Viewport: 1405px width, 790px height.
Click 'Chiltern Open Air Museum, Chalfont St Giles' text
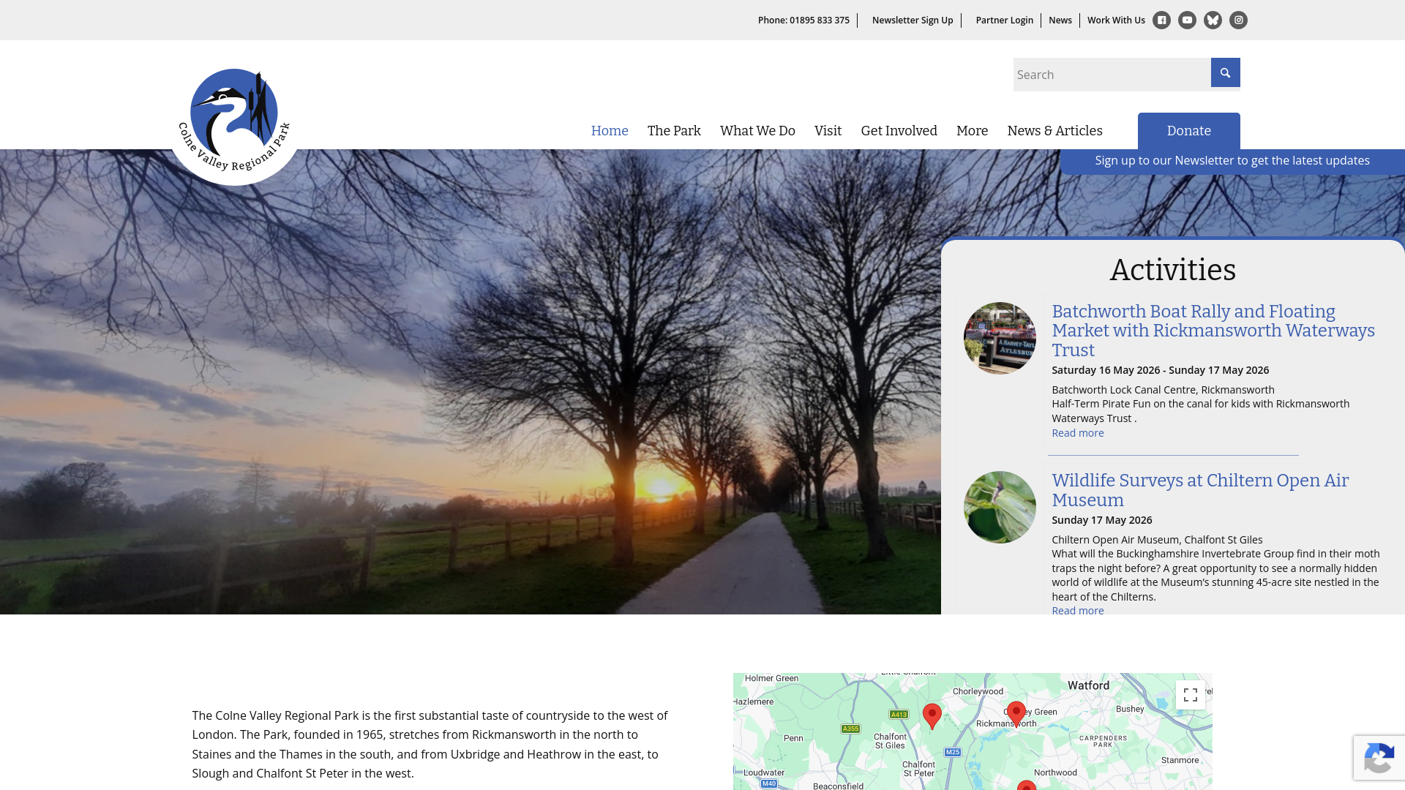pyautogui.click(x=1157, y=540)
